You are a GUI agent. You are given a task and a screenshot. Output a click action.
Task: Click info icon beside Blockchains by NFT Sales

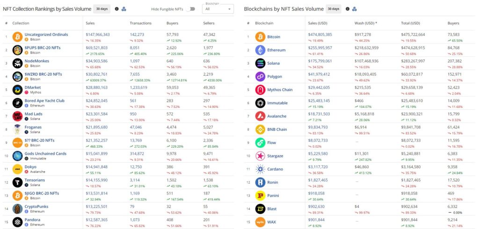click(348, 9)
